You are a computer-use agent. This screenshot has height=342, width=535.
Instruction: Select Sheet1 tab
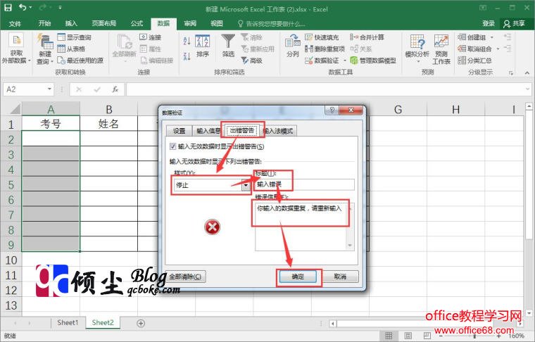pos(68,322)
